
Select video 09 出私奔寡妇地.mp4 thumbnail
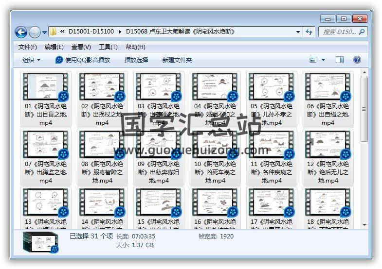tap(159, 145)
